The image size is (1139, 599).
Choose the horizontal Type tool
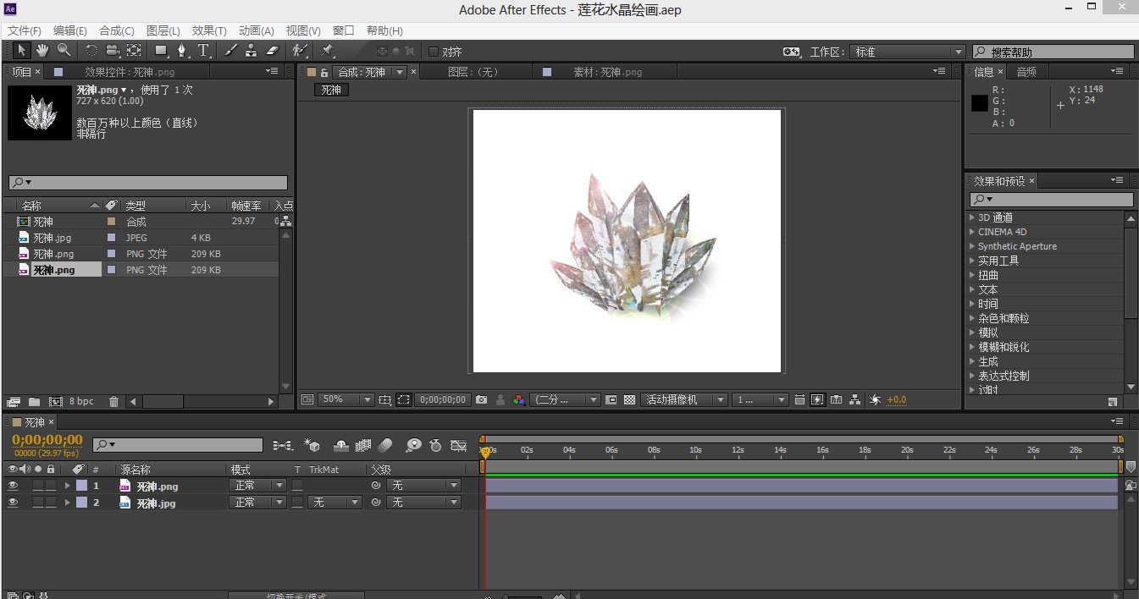click(x=203, y=51)
